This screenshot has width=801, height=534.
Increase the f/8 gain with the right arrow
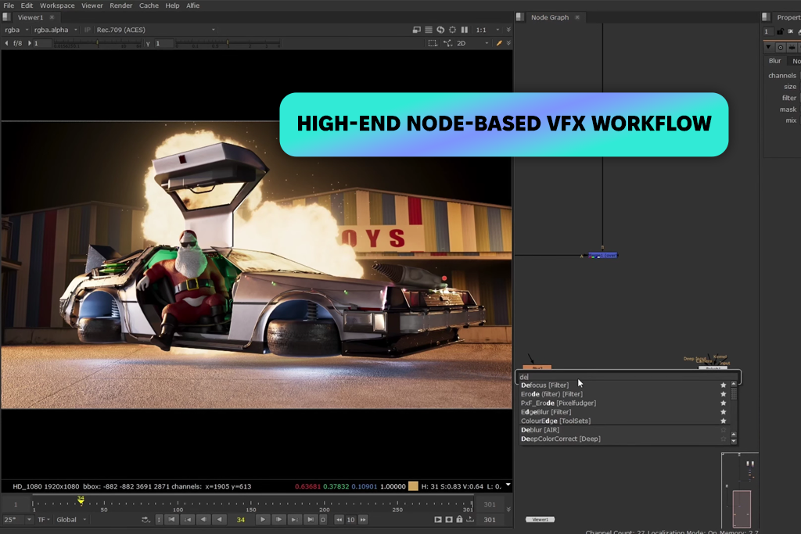click(30, 44)
